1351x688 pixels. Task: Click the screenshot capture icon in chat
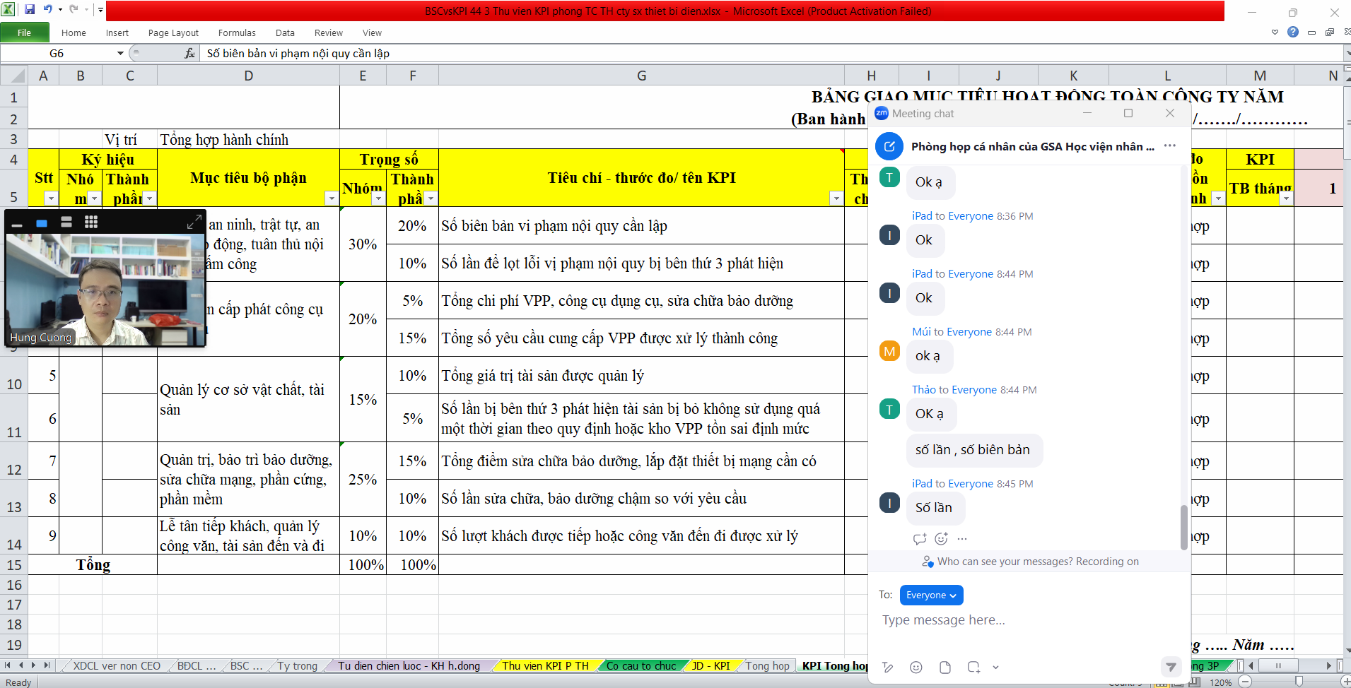tap(973, 668)
